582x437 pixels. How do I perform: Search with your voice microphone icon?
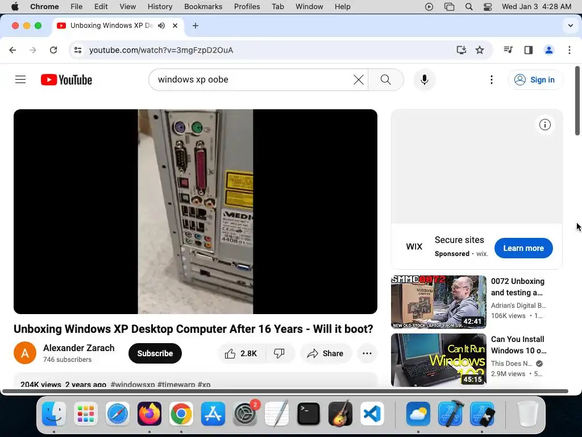(x=424, y=80)
